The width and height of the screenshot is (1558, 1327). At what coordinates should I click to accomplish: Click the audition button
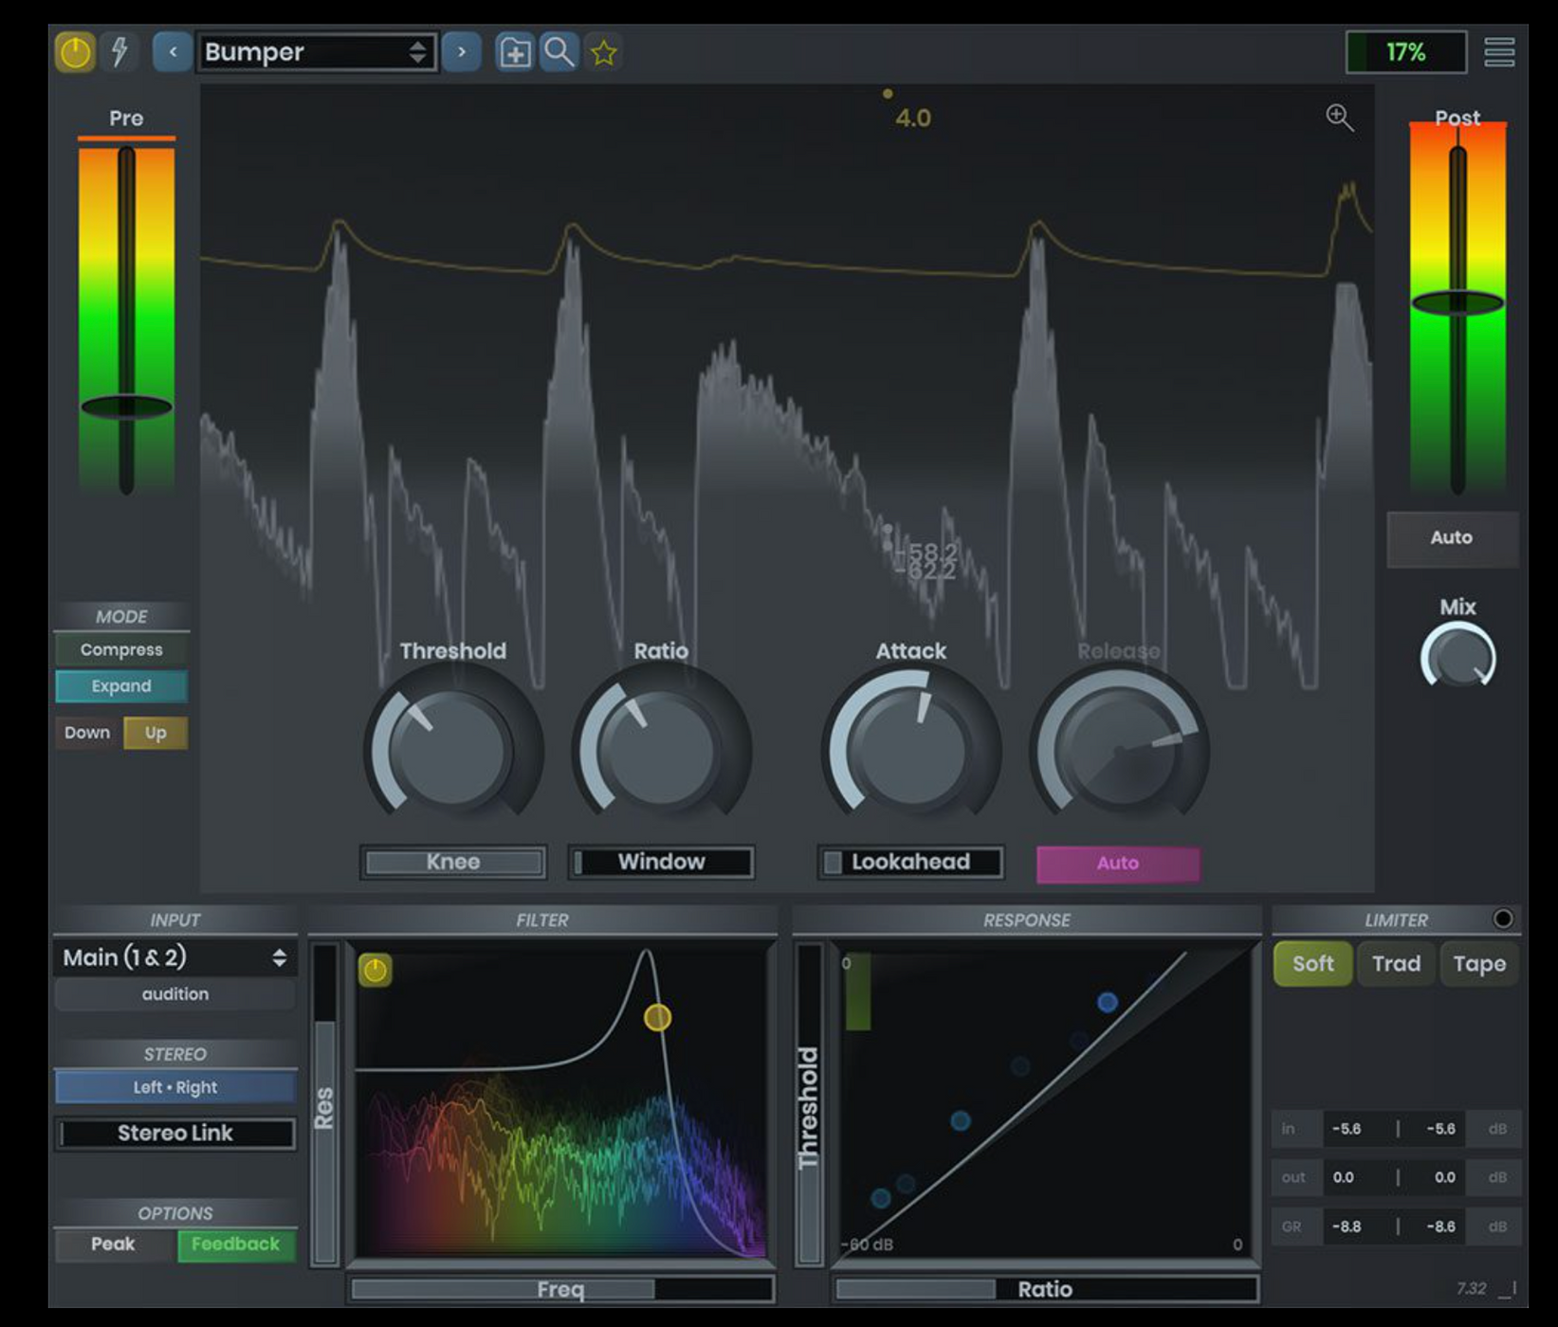(x=174, y=993)
